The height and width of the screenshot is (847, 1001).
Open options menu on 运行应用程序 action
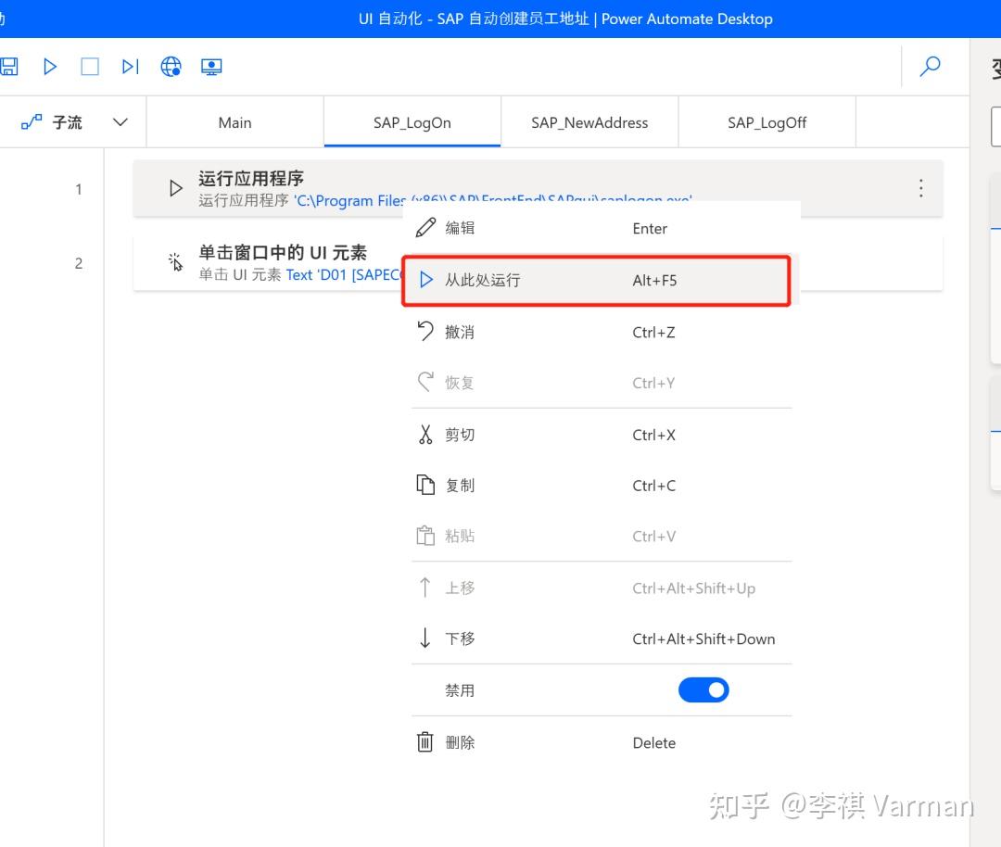[920, 187]
